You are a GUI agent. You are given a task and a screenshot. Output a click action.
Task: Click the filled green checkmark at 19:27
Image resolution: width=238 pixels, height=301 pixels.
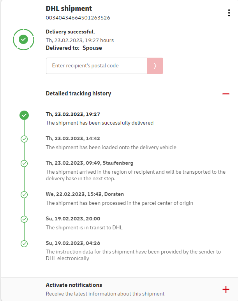point(24,115)
